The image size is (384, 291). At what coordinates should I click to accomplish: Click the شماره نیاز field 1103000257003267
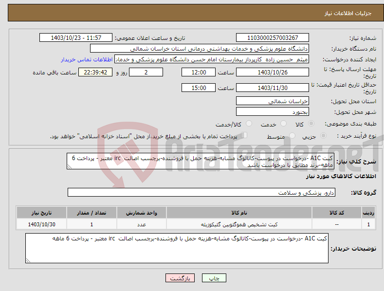click(273, 38)
